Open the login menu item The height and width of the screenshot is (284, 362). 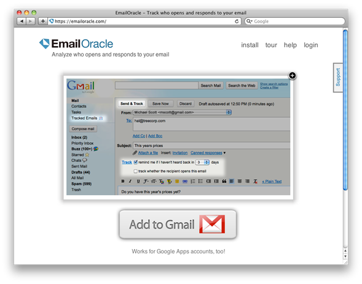click(311, 45)
